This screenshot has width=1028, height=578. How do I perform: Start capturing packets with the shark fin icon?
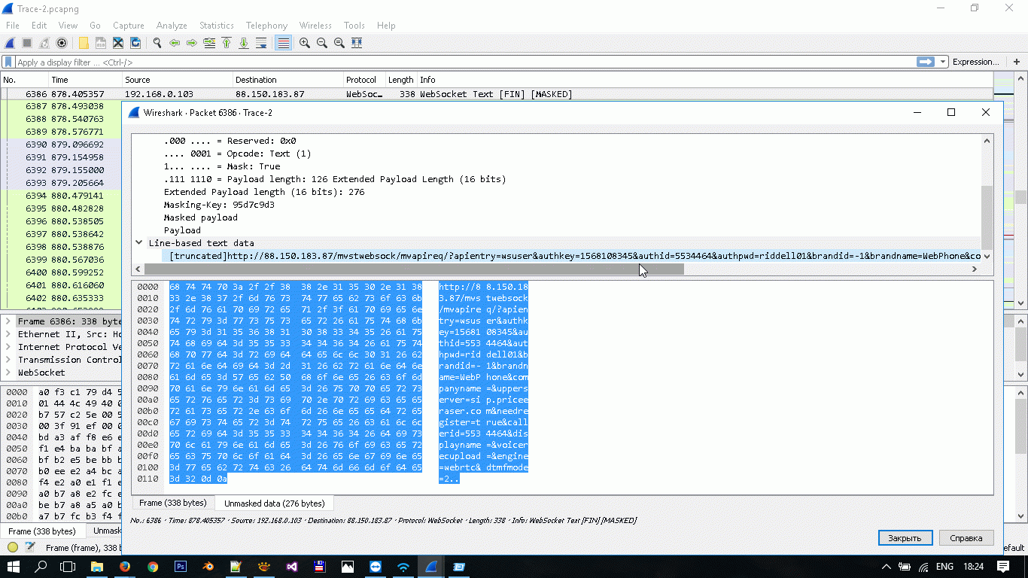point(11,43)
